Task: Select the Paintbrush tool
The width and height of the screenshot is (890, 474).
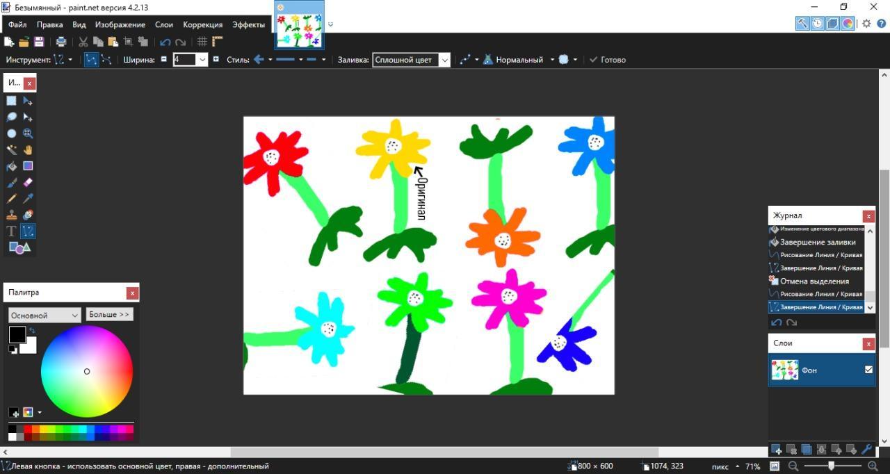Action: pyautogui.click(x=12, y=182)
